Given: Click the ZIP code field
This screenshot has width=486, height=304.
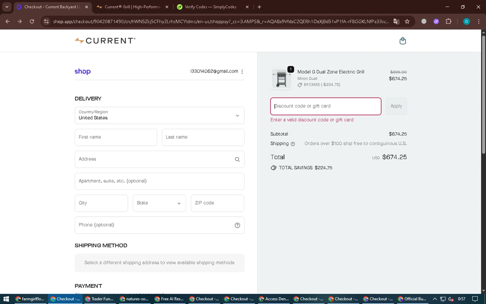Looking at the screenshot, I should click(x=217, y=203).
